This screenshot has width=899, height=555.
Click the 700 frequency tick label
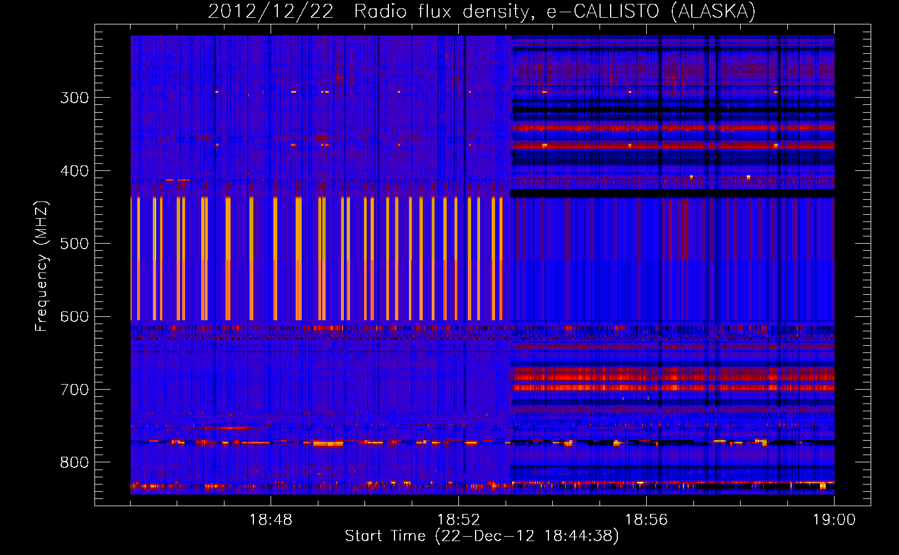(x=74, y=390)
